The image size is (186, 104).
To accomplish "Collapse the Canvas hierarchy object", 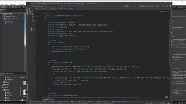I will [4, 20].
